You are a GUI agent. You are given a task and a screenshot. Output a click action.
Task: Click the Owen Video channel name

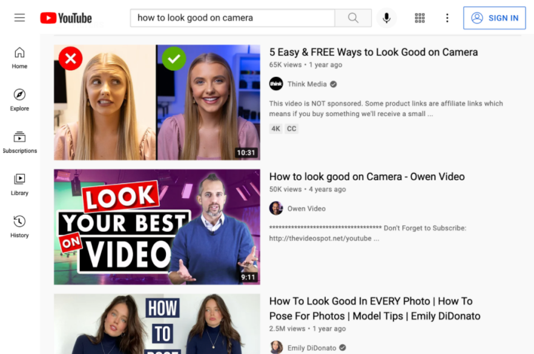(x=306, y=208)
